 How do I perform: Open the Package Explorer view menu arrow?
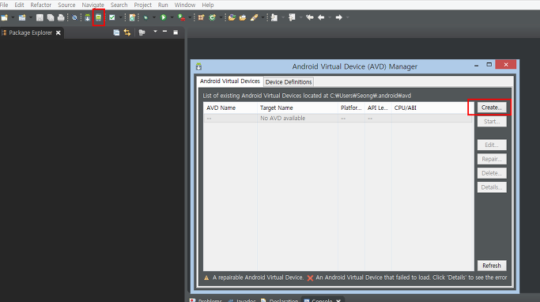click(x=155, y=32)
